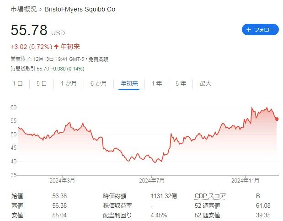The image size is (283, 221).
Task: Click the 時間後取引 55.70 text
Action: point(30,69)
